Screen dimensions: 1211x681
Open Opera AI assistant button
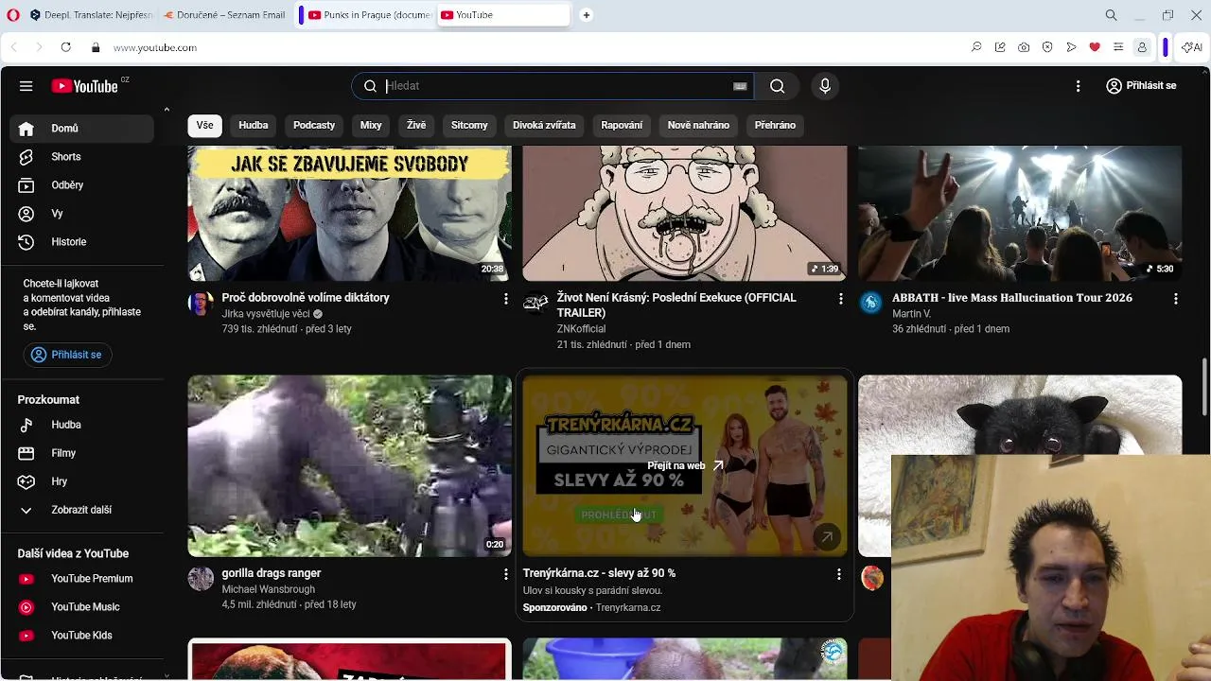[1191, 47]
